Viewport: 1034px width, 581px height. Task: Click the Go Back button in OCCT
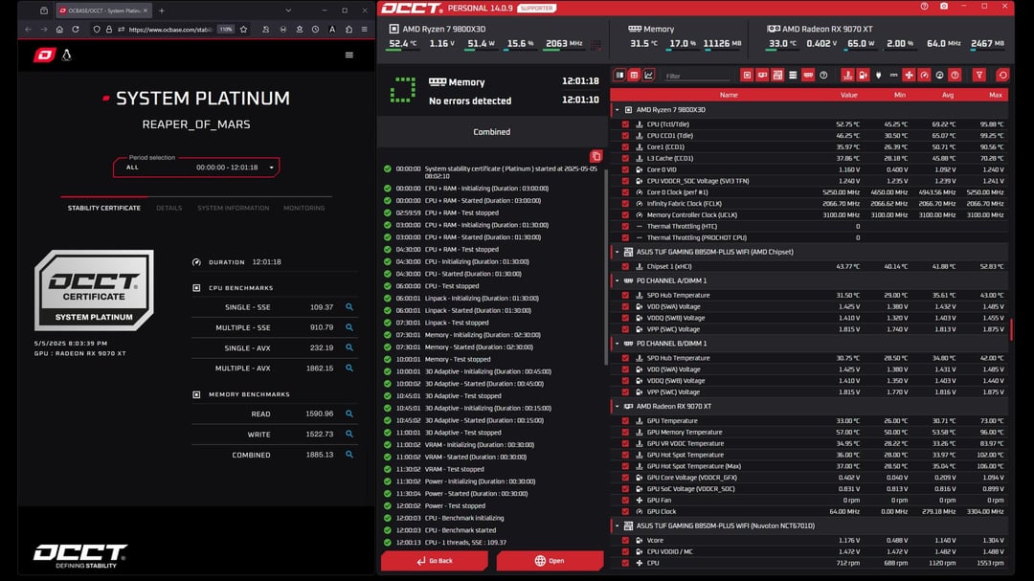(435, 561)
